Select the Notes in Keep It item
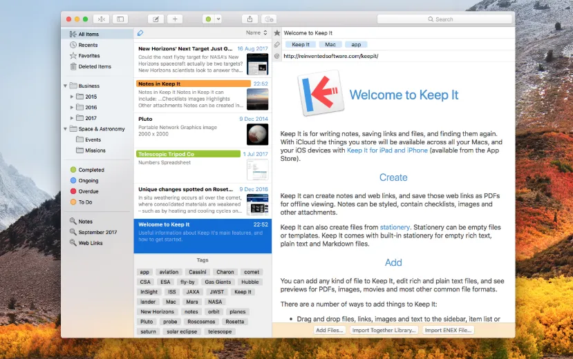This screenshot has width=573, height=359. (x=203, y=95)
